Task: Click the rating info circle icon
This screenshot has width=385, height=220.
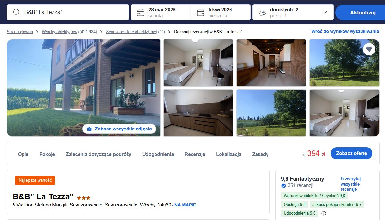Action: tap(324, 213)
